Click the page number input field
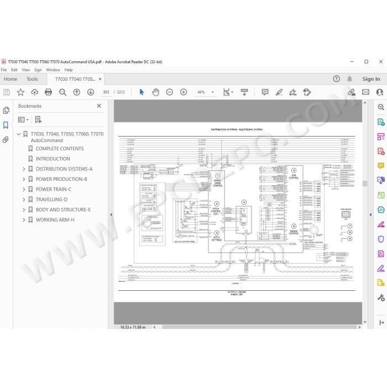Viewport: 387px width, 387px height. coord(106,92)
